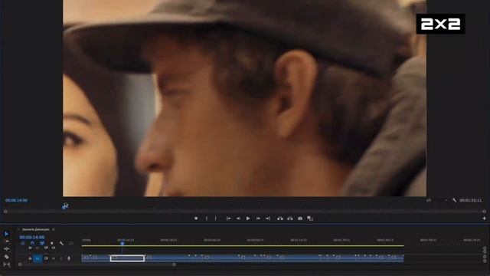This screenshot has width=490, height=276.
Task: Go to Out point
Action: click(x=268, y=219)
